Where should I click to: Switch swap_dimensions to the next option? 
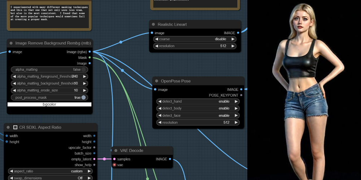(x=89, y=178)
